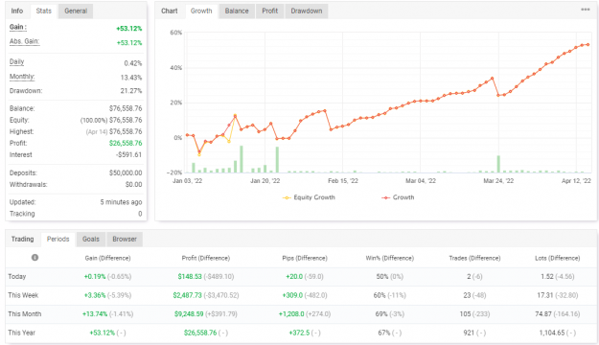Viewport: 599px width, 345px height.
Task: Click the last growth data point on chart
Action: click(x=588, y=45)
